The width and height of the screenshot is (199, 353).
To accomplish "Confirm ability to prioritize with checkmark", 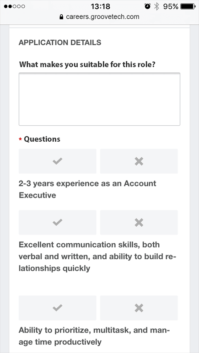I will 57,308.
